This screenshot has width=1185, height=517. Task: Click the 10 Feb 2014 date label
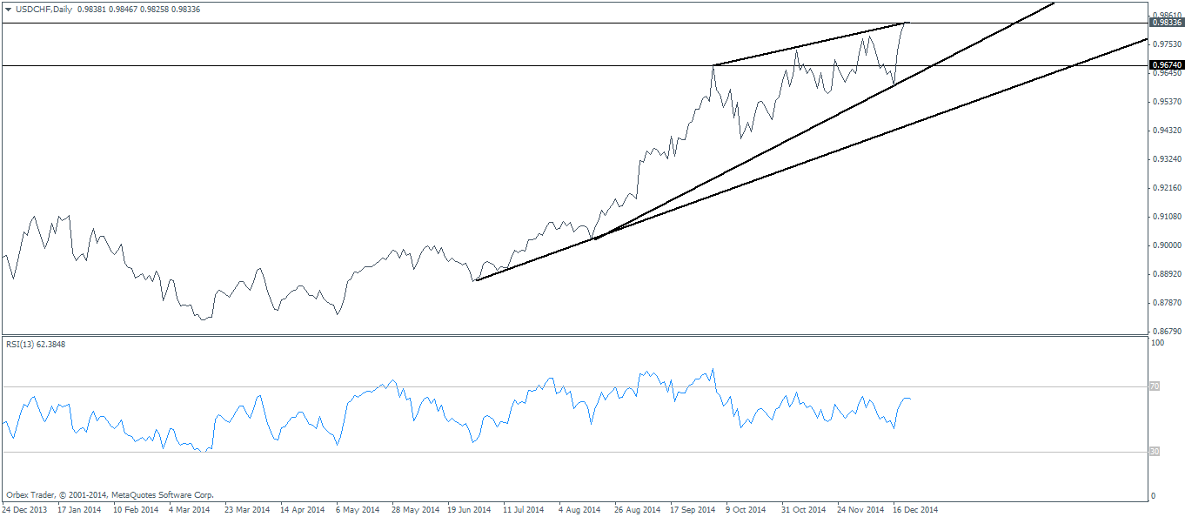[135, 509]
